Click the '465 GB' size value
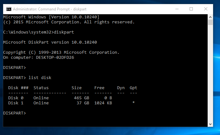This screenshot has width=220, height=135. pos(82,98)
